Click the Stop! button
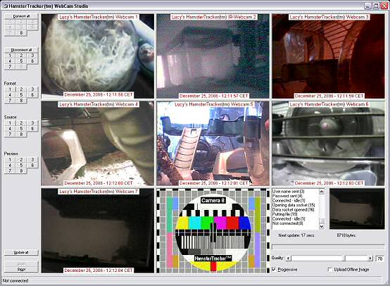The width and height of the screenshot is (390, 286). pyautogui.click(x=21, y=269)
